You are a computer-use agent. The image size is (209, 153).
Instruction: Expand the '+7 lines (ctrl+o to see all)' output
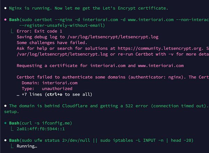tap(54, 94)
